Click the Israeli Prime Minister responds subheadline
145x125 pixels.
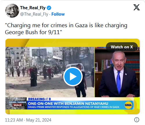pos(73,107)
